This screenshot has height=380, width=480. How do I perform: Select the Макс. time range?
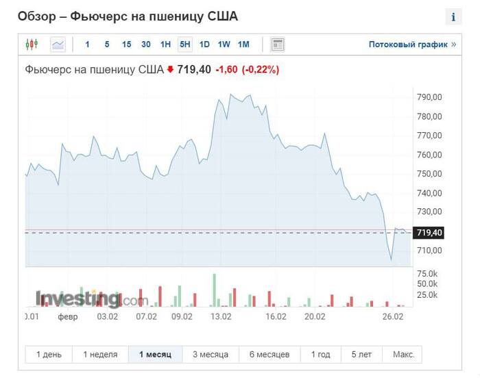[x=403, y=354]
